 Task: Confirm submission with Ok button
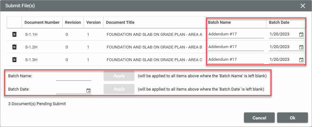pyautogui.click(x=292, y=118)
